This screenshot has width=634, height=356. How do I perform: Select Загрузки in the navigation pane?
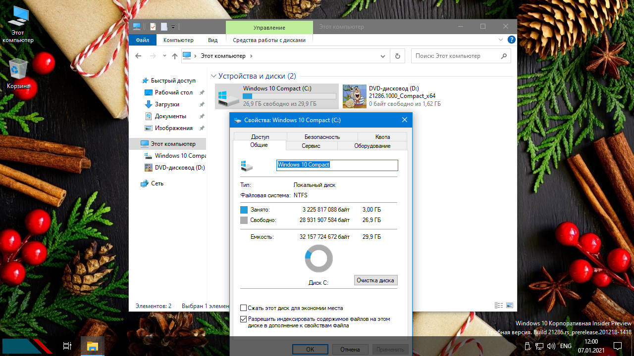(167, 104)
